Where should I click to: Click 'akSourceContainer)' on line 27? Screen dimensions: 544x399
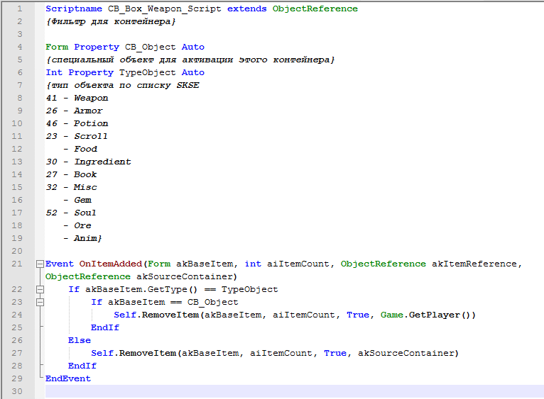408,353
